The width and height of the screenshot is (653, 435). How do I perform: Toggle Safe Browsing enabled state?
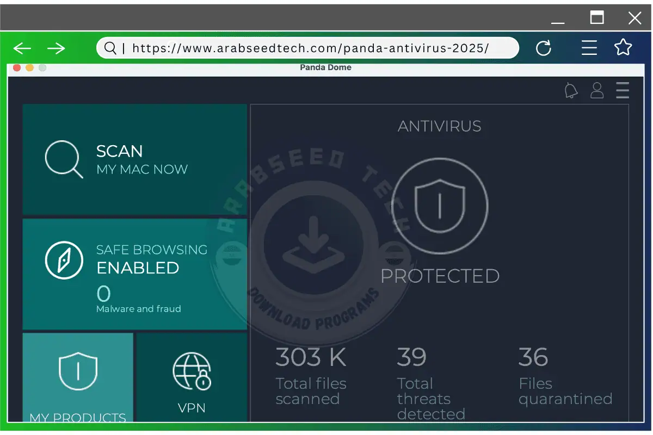tap(138, 268)
